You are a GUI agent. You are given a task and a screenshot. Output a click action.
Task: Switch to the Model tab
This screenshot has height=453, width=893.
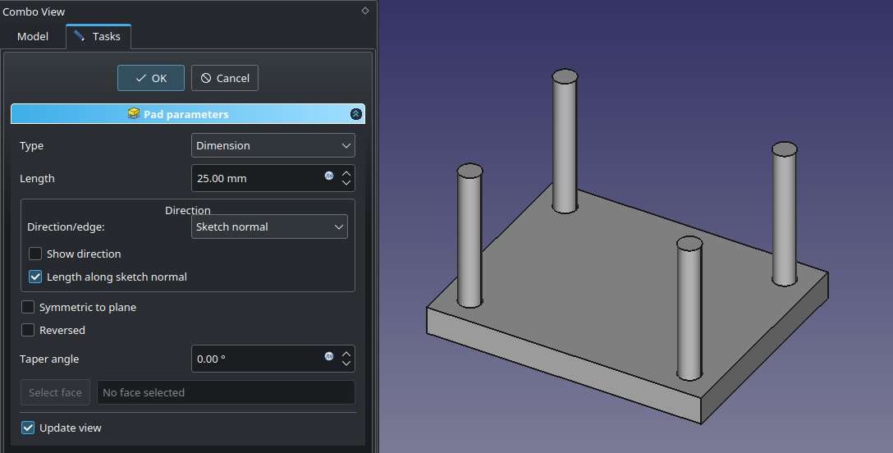(33, 36)
